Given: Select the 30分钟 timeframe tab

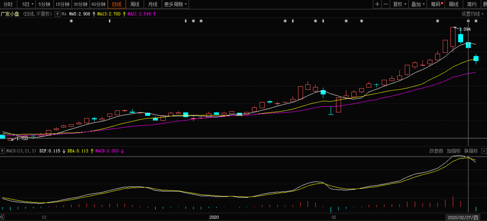Looking at the screenshot, I should pos(81,4).
